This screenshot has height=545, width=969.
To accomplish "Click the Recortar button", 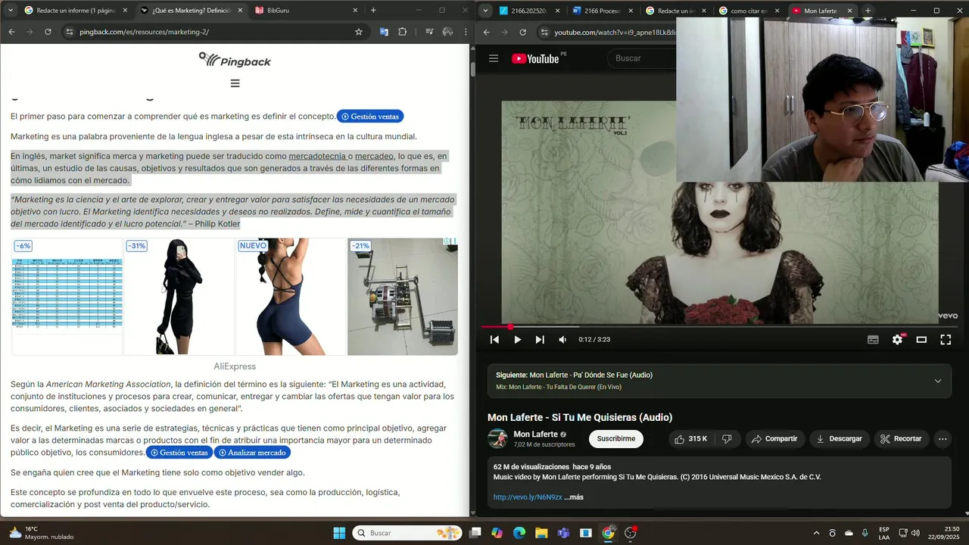I will (x=901, y=439).
